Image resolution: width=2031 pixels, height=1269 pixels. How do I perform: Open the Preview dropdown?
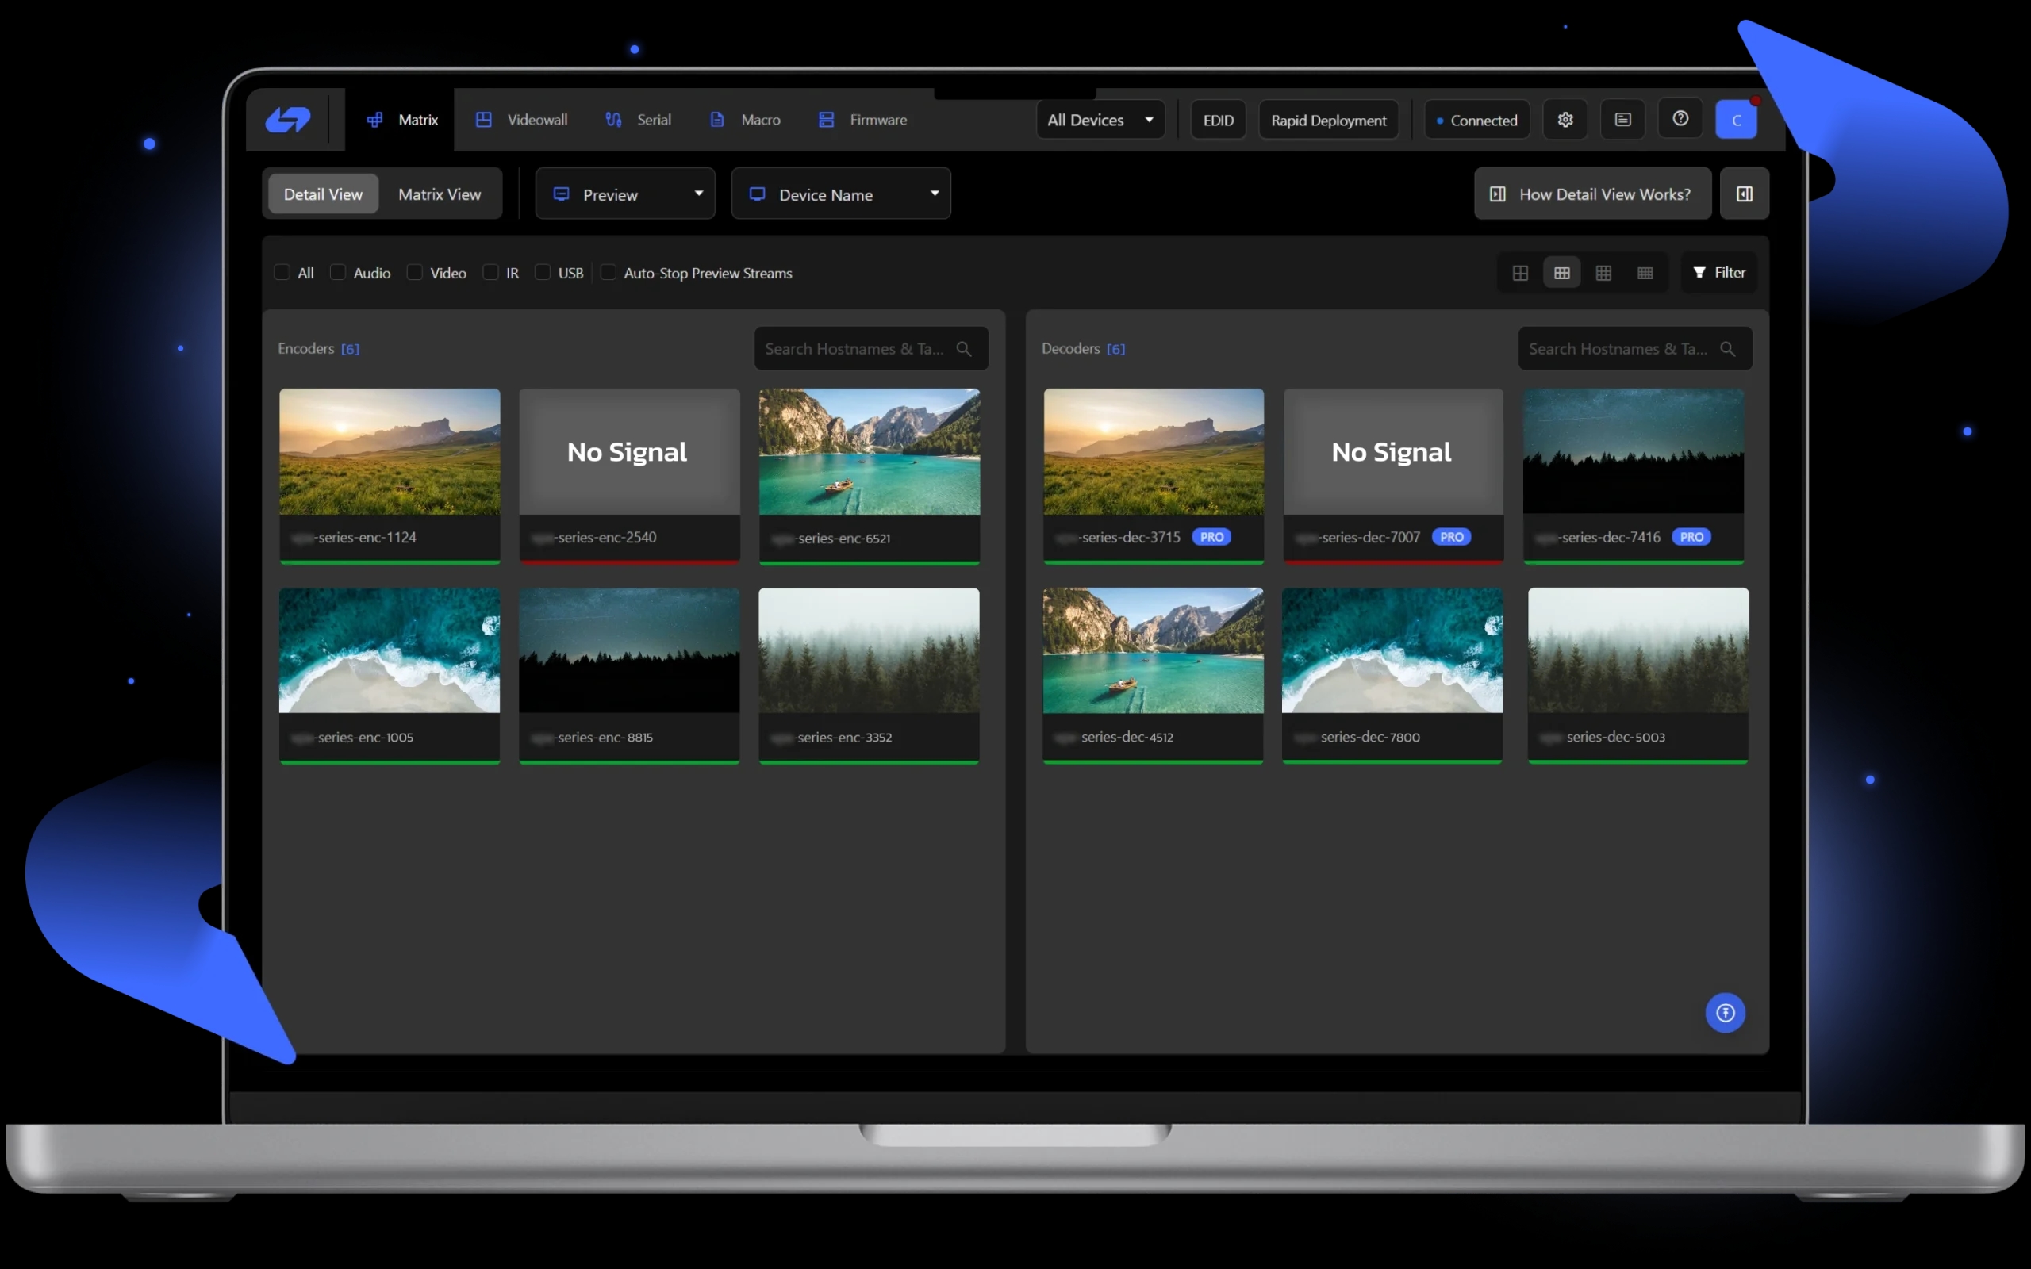tap(625, 194)
